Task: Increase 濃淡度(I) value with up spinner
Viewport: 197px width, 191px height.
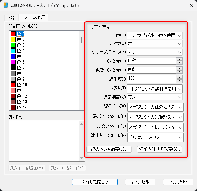Action: point(179,77)
